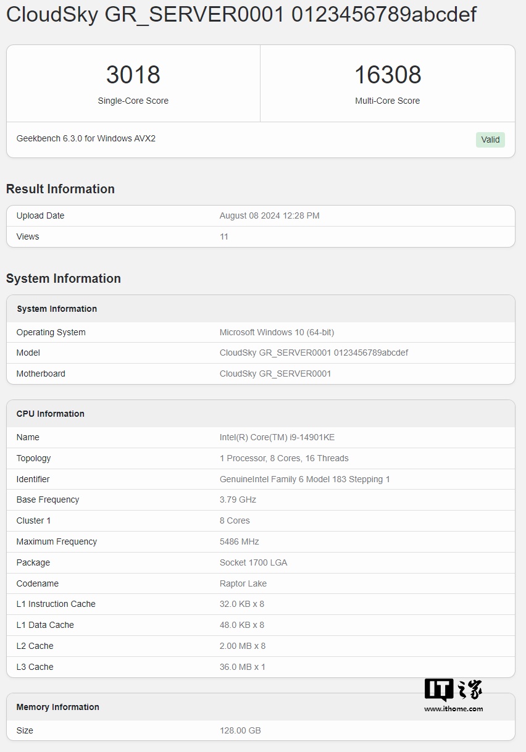The width and height of the screenshot is (526, 752).
Task: Select the Result Information heading
Action: 61,189
